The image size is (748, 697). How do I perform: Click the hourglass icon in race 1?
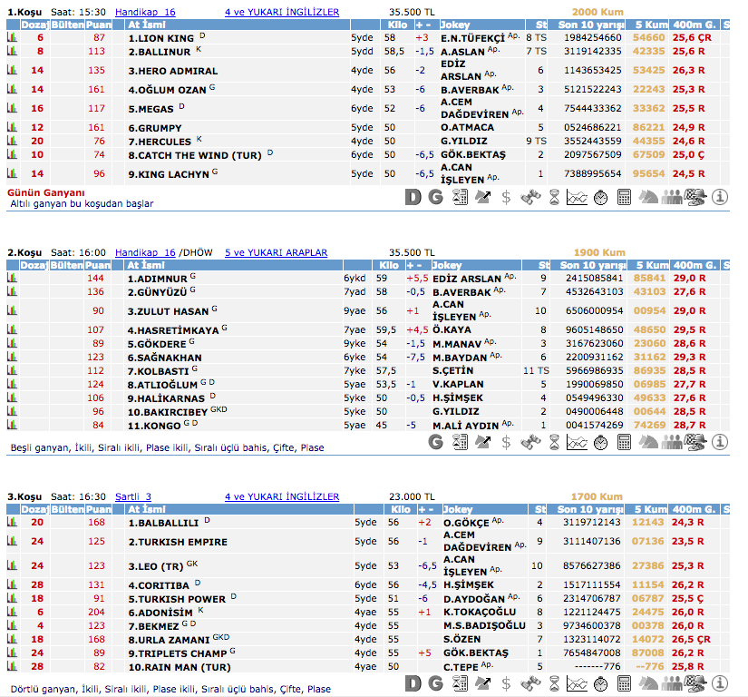(554, 197)
